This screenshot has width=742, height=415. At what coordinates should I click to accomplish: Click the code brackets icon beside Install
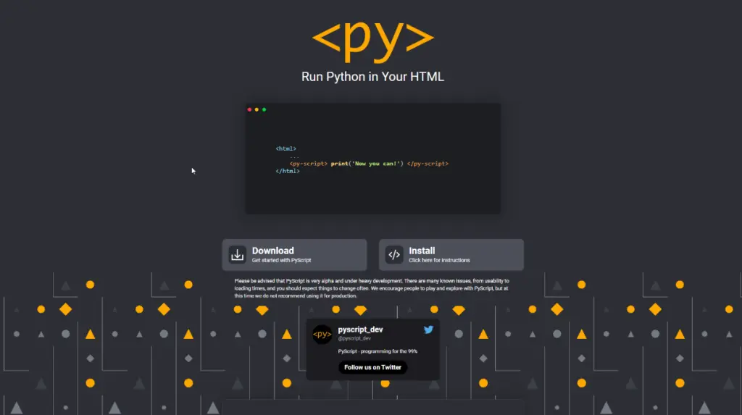(x=393, y=255)
